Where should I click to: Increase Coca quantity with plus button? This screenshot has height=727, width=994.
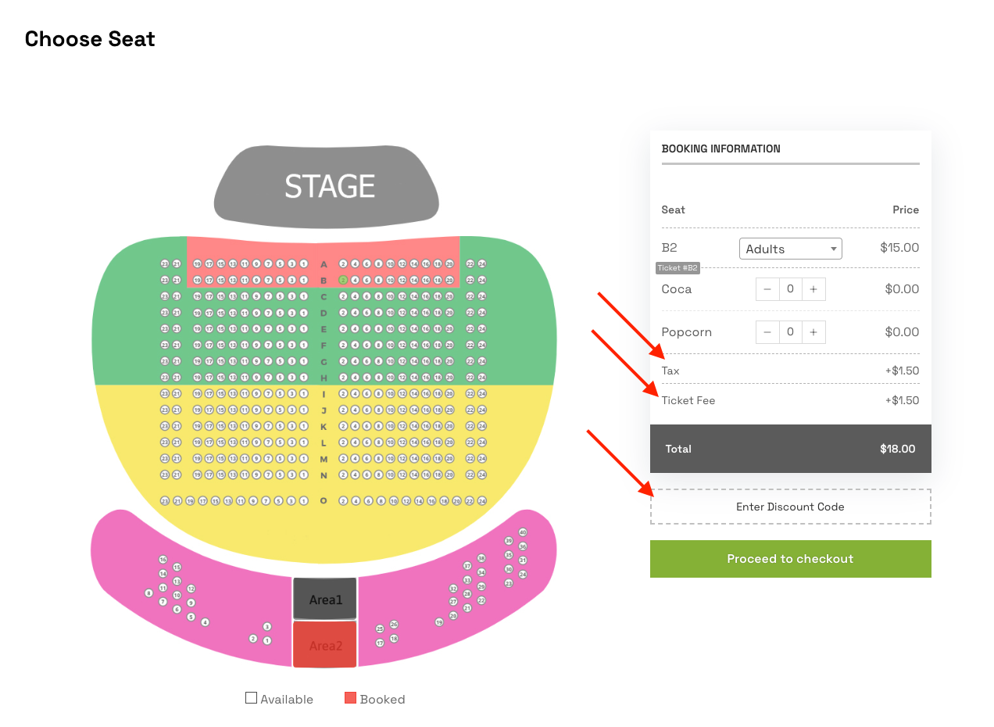click(x=813, y=289)
